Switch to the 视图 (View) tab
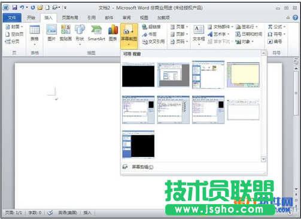Image resolution: width=301 pixels, height=219 pixels. [144, 18]
